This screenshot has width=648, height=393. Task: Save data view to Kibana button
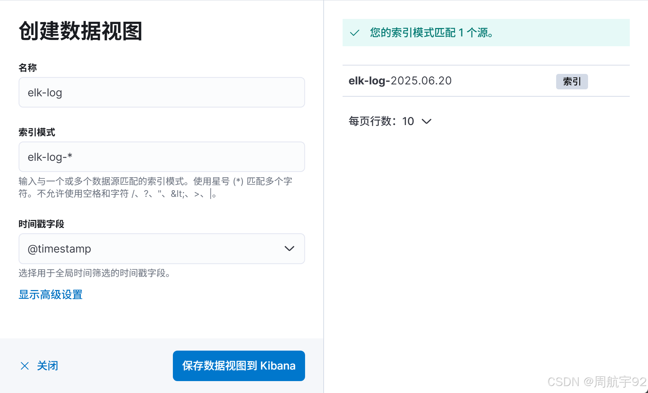239,366
